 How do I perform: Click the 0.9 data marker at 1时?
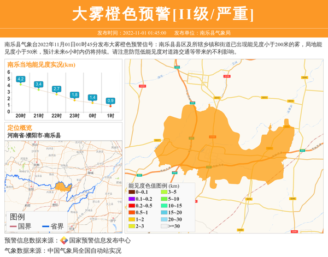point(110,105)
